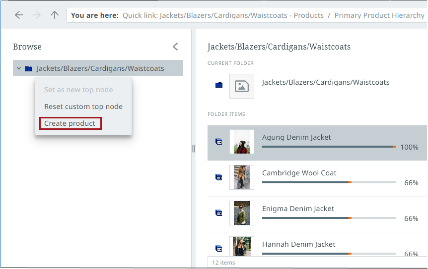
Task: Click the up one level arrow
Action: pyautogui.click(x=55, y=15)
